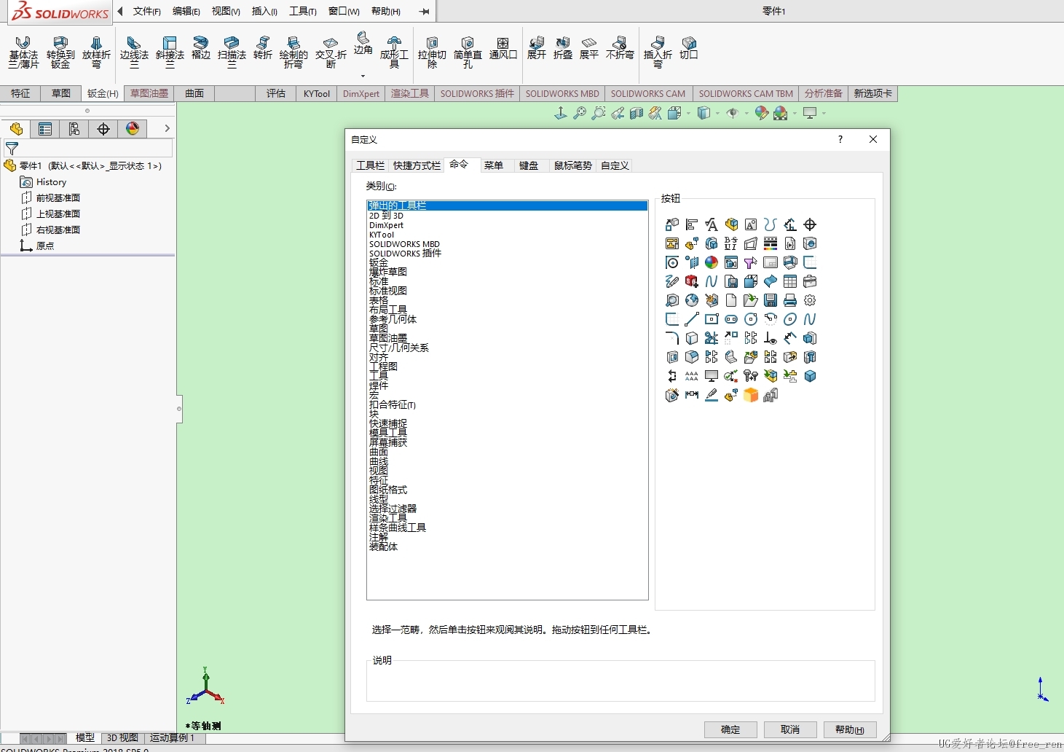
Task: Open the hide/show items dropdown arrow
Action: 747,113
